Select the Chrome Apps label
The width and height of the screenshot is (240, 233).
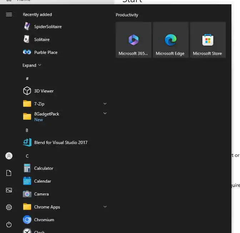(x=47, y=207)
